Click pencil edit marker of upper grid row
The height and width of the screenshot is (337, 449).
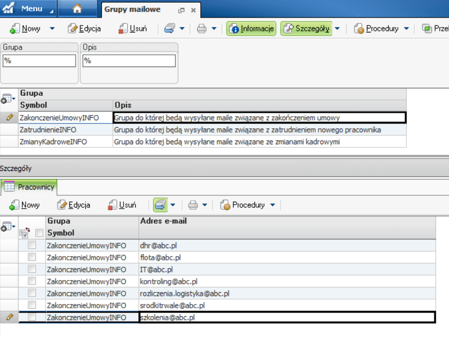click(10, 118)
